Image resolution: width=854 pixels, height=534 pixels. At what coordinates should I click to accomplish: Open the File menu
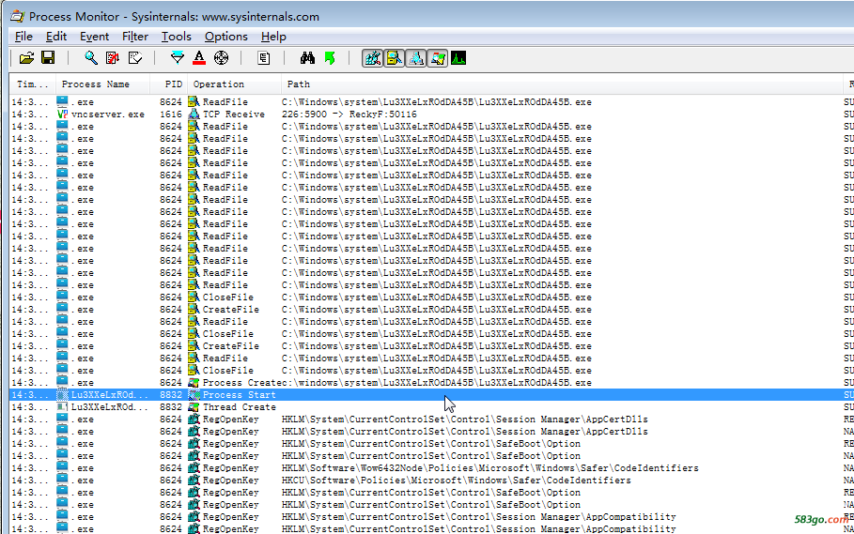click(24, 37)
